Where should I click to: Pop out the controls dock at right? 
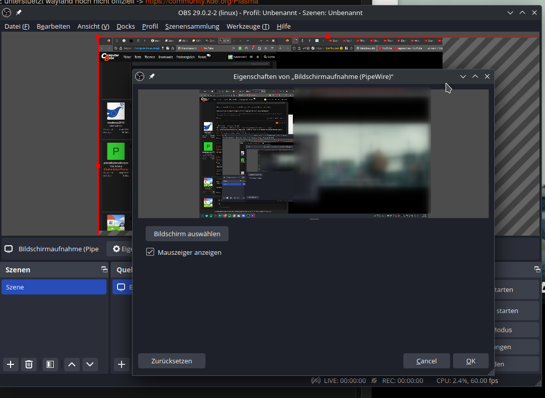pos(537,269)
